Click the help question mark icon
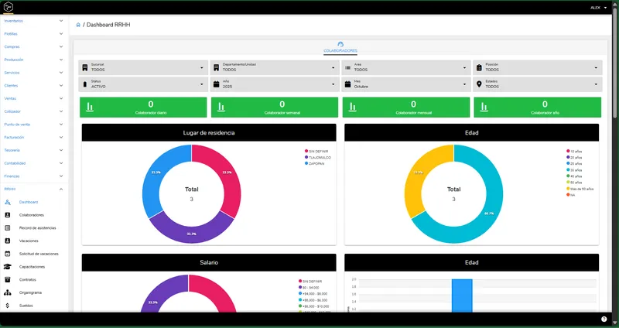This screenshot has width=619, height=328. point(604,319)
